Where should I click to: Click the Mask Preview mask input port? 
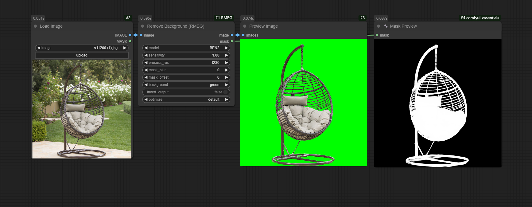(377, 35)
